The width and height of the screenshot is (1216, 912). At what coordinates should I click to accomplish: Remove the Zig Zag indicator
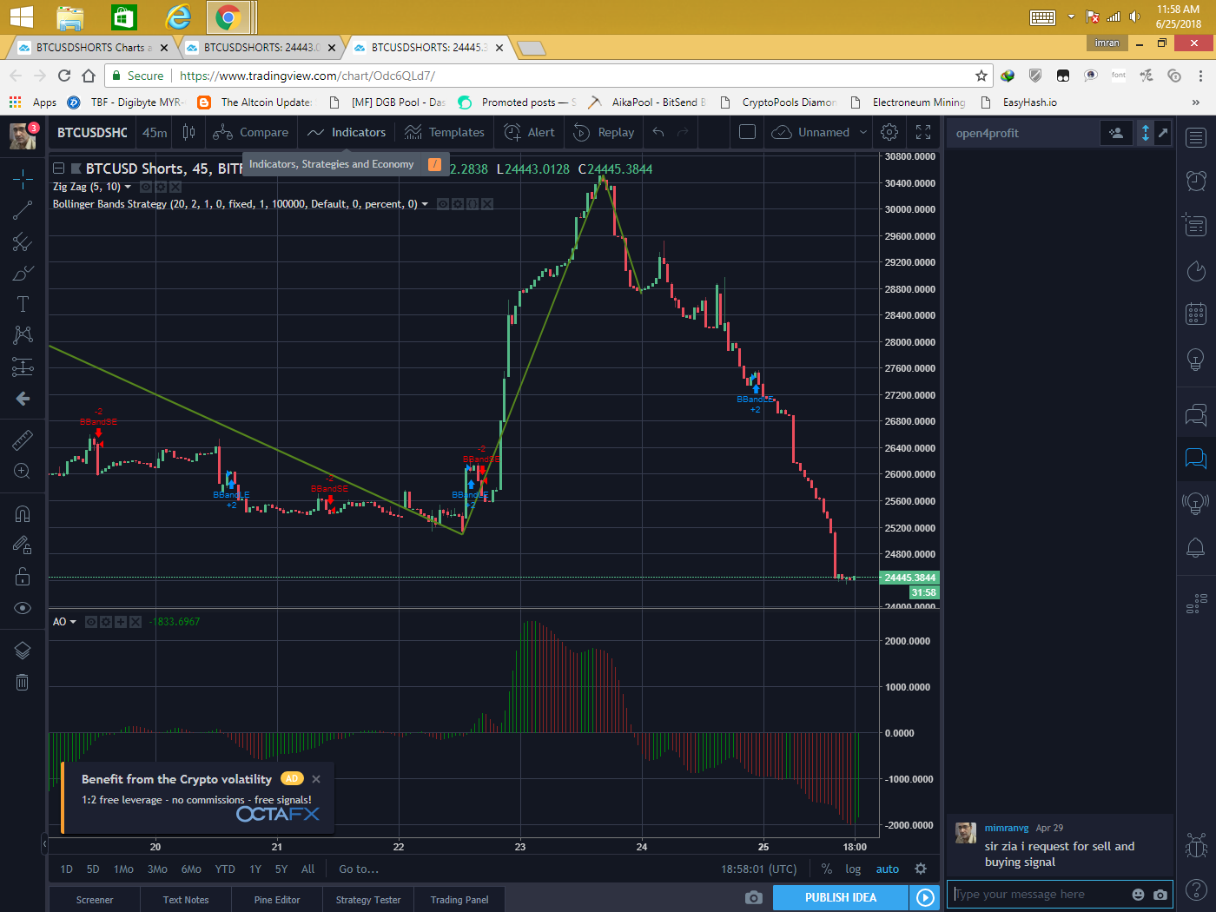point(176,187)
